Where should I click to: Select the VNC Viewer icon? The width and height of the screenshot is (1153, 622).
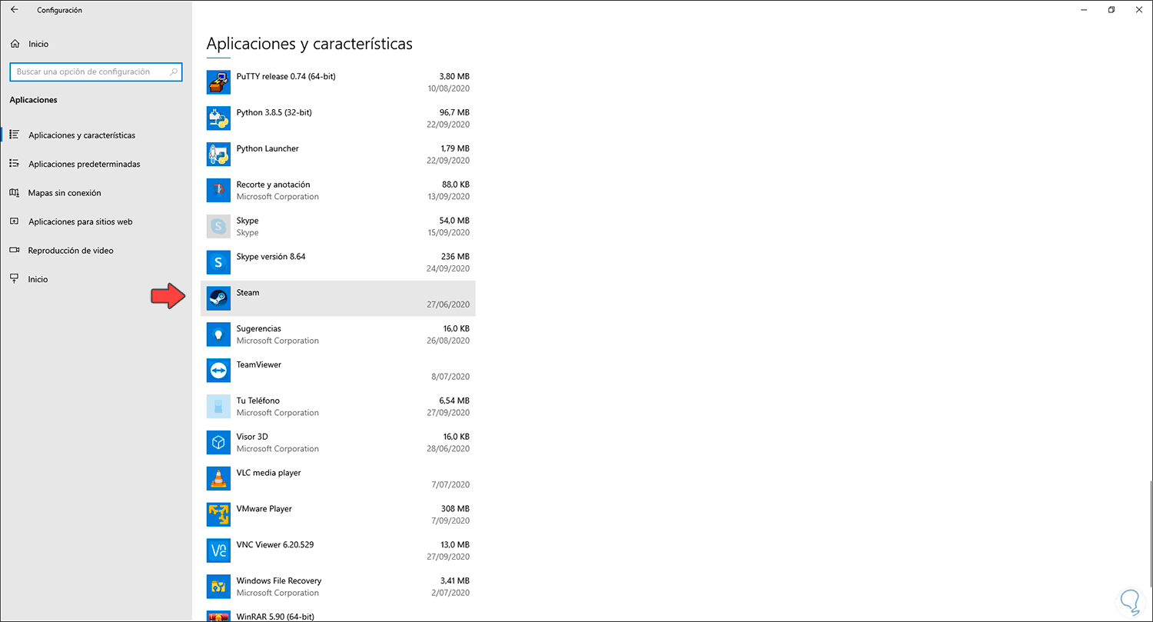click(x=218, y=550)
